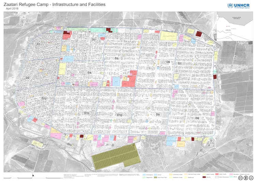The width and height of the screenshot is (257, 182).
Task: Click the Health Facility legend swatch
Action: (217, 174)
